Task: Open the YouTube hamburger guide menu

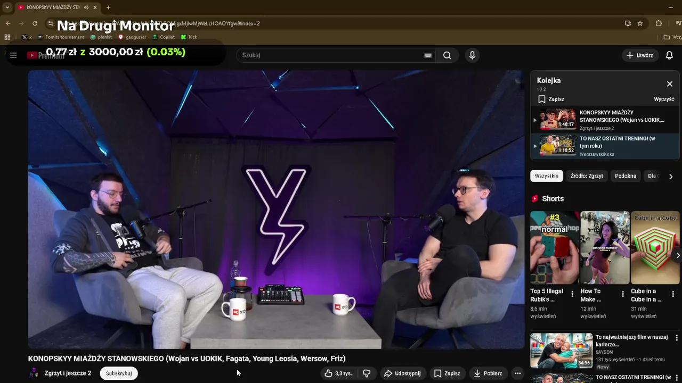Action: [13, 55]
